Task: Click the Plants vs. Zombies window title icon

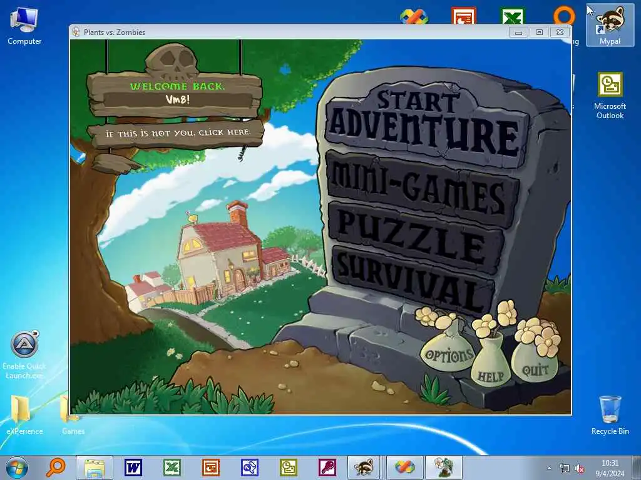Action: tap(76, 32)
